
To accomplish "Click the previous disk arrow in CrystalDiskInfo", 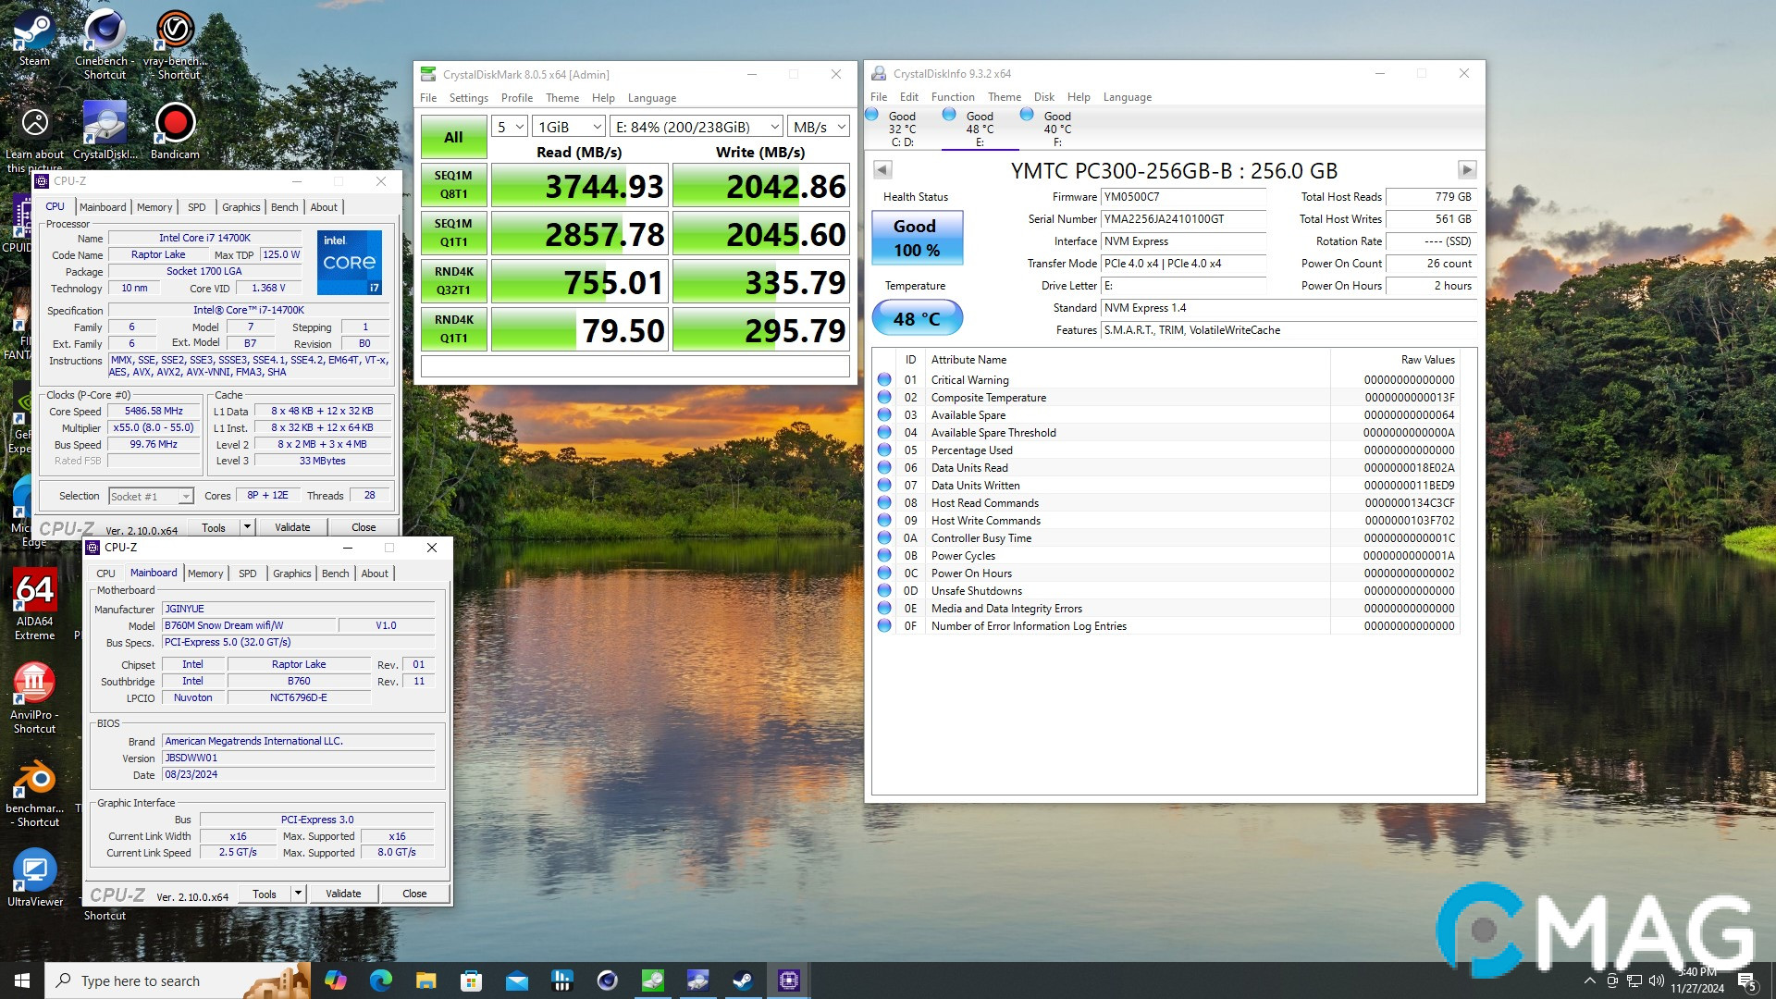I will pos(882,169).
